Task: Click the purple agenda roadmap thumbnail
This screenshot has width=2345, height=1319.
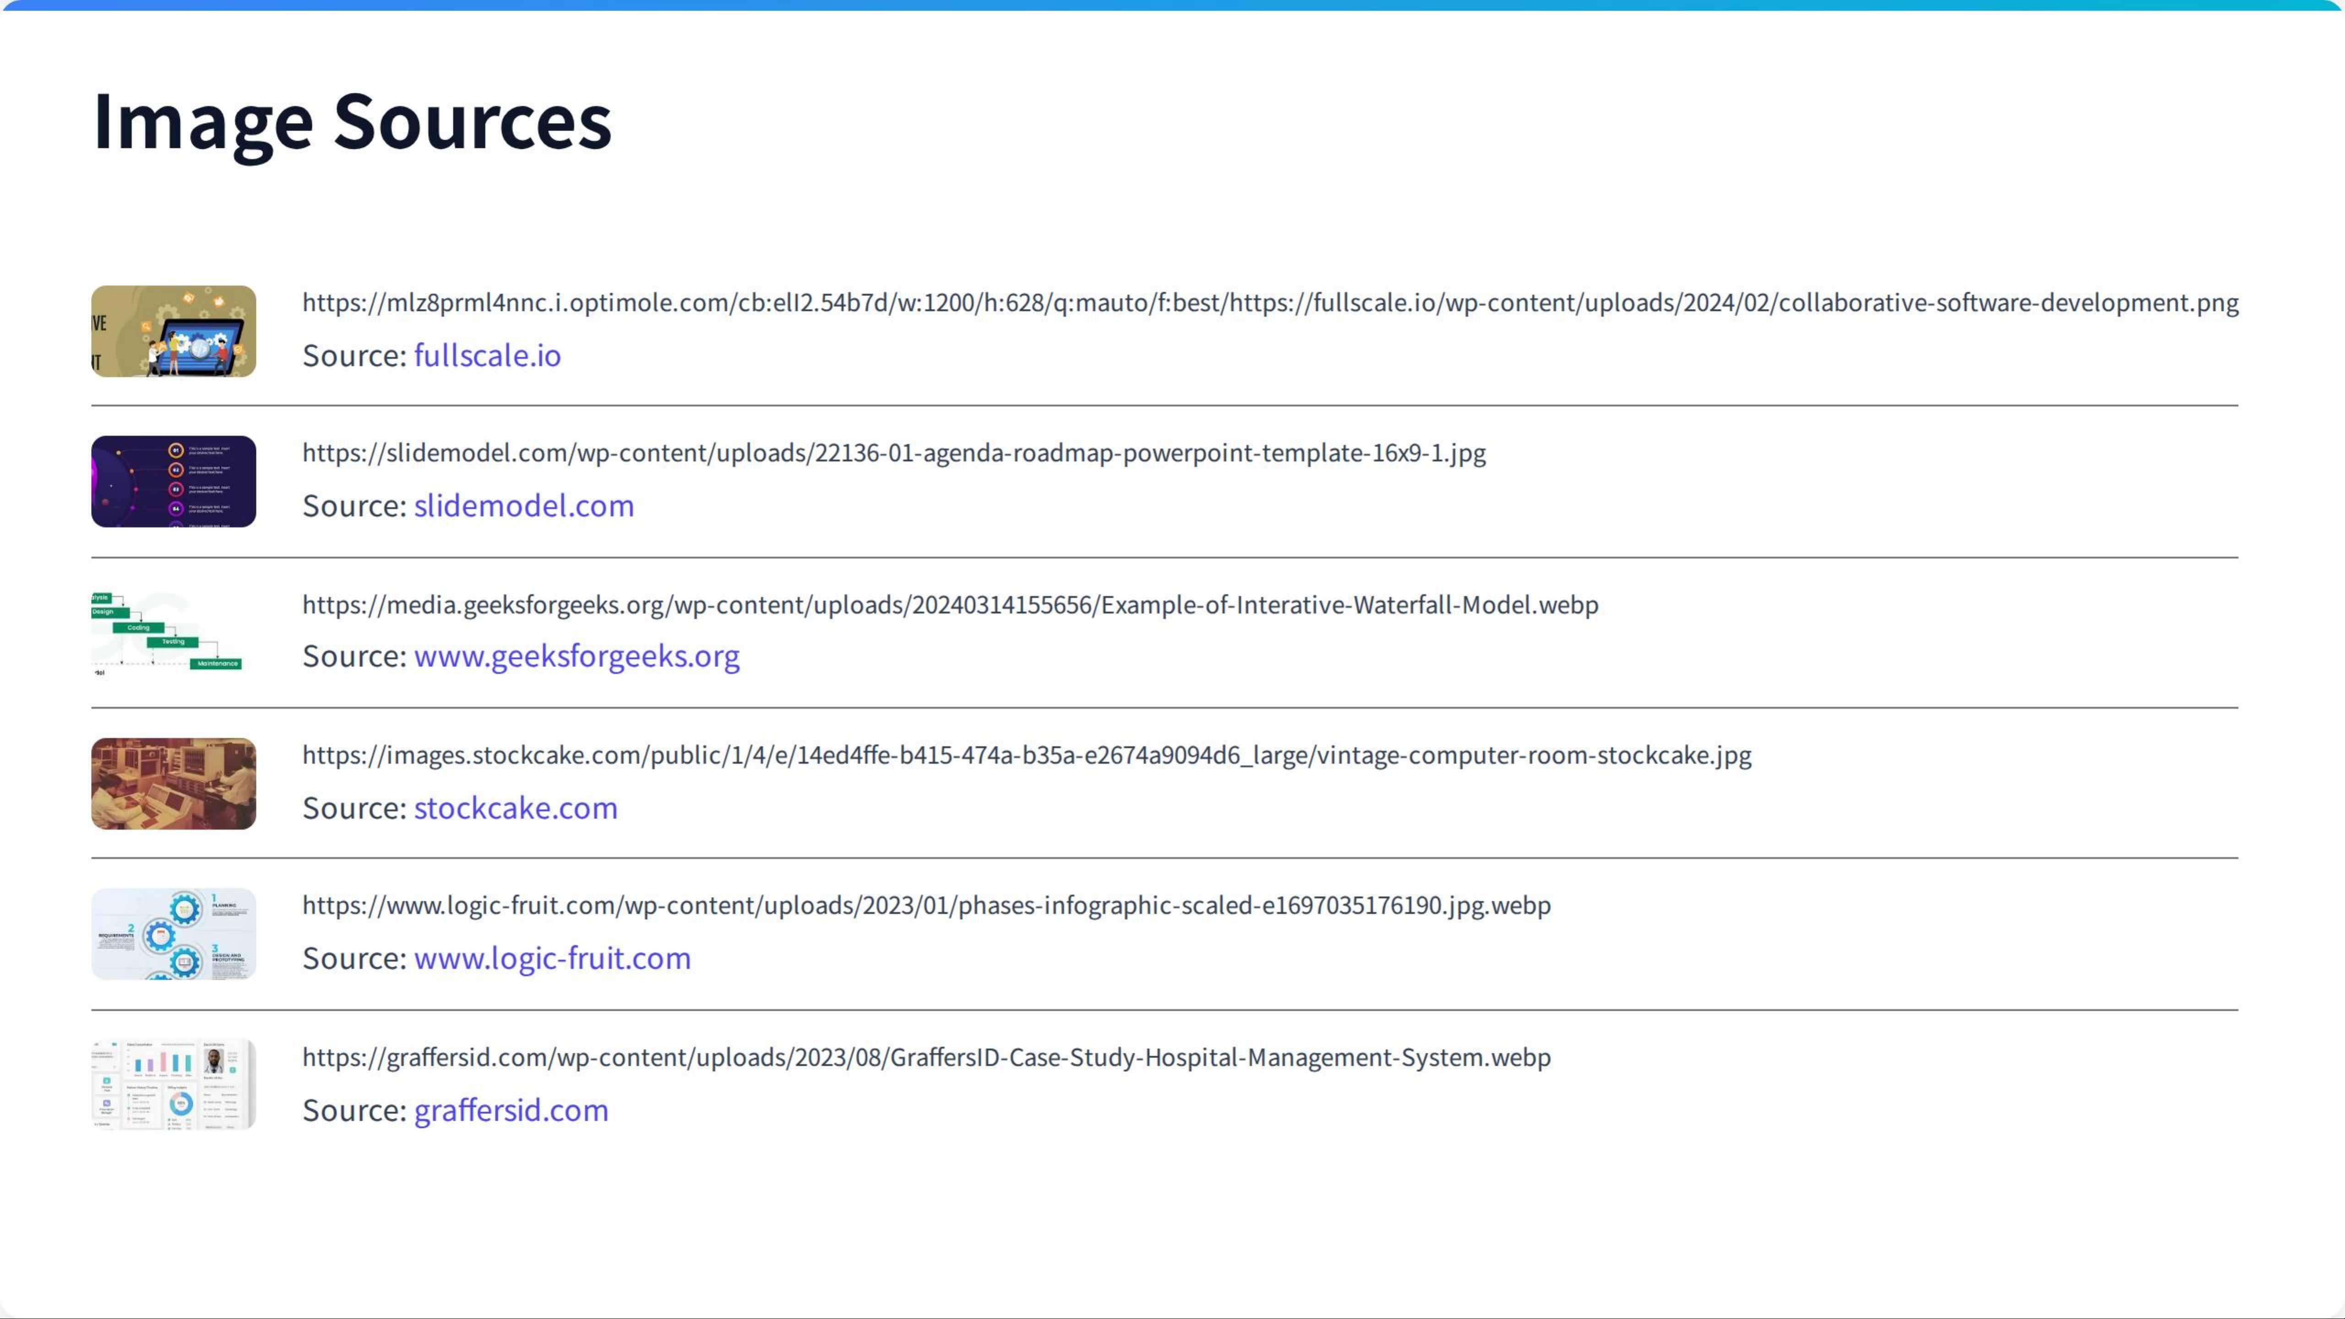Action: (173, 482)
